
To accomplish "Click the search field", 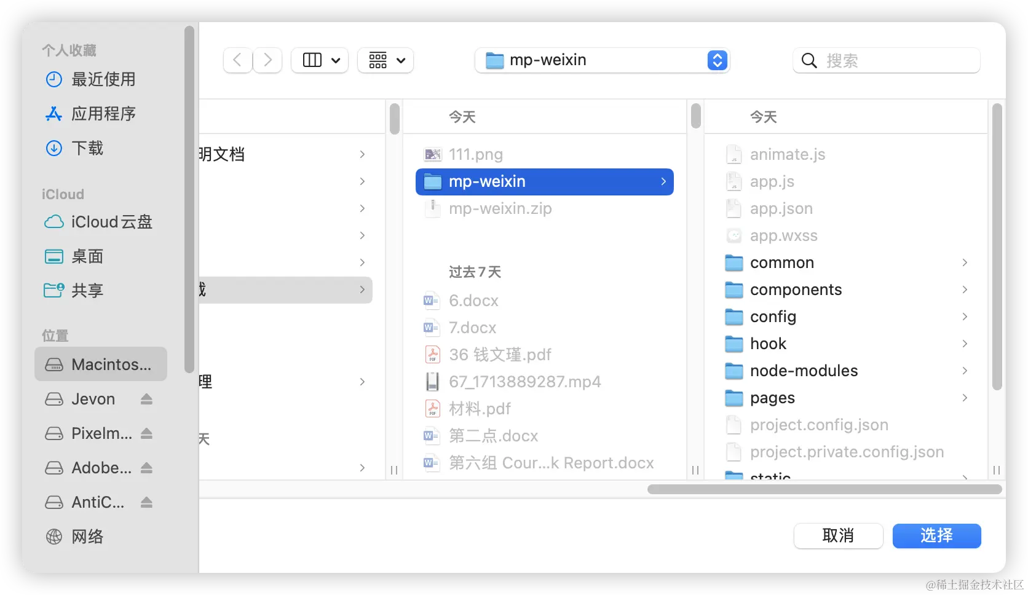I will pyautogui.click(x=886, y=60).
